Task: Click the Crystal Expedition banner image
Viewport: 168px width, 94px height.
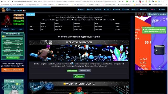Action: [x=79, y=53]
